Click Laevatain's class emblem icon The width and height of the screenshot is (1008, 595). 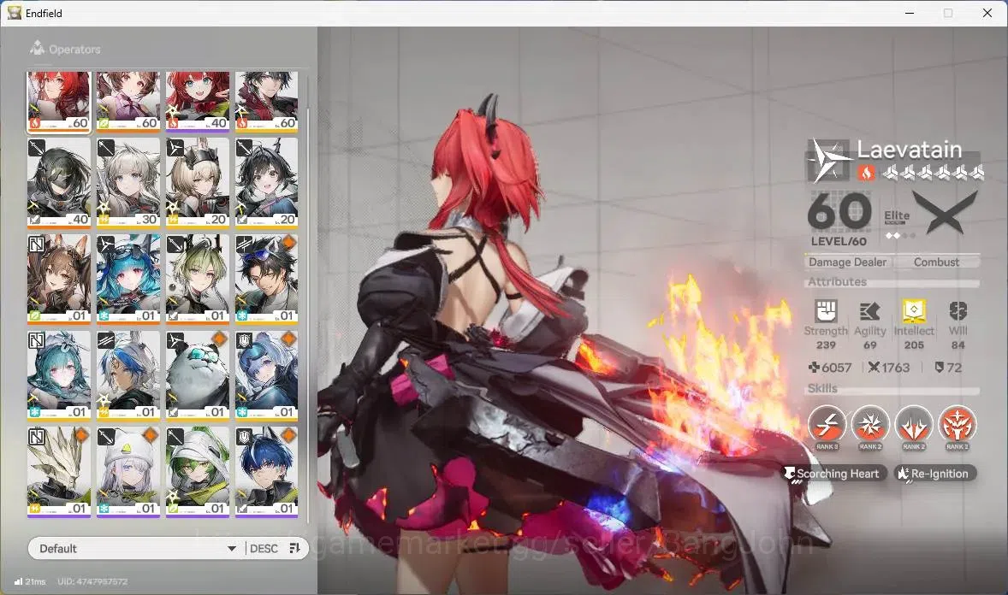(828, 161)
